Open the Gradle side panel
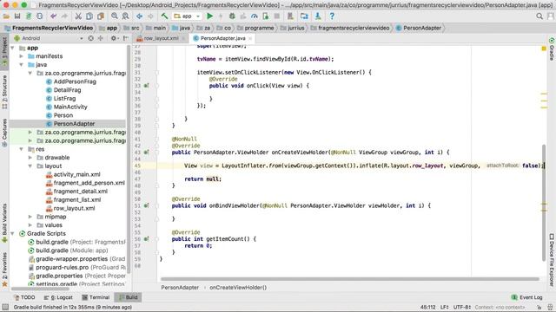The height and width of the screenshot is (312, 556). pos(552,49)
